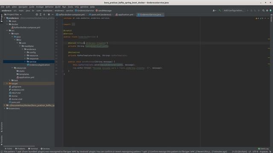Open the File menu
This screenshot has height=153, width=273.
click(x=3, y=7)
